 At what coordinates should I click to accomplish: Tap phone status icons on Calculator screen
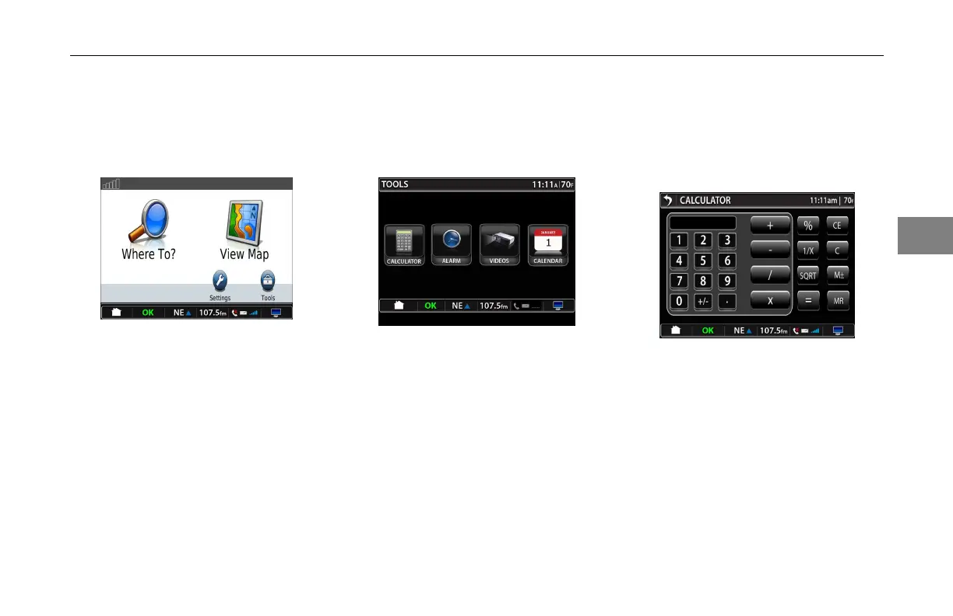(806, 331)
